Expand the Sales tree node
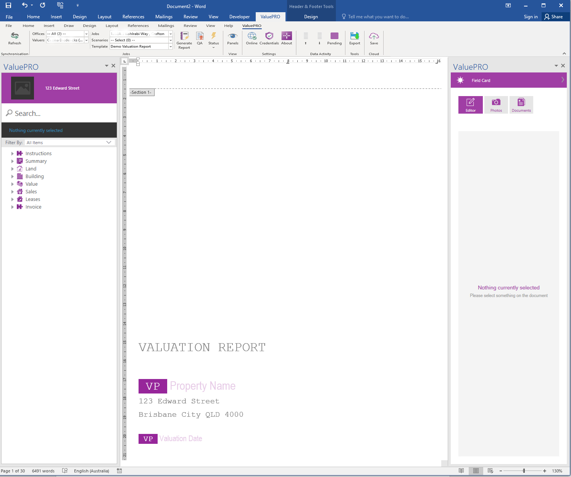Image resolution: width=571 pixels, height=477 pixels. point(12,192)
